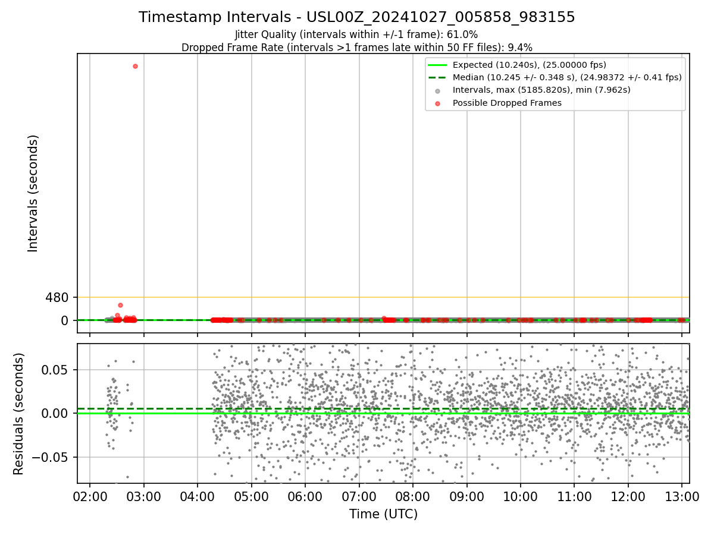Click the 'Dropped Frame Rate' subtitle line showing 9.4%
This screenshot has width=714, height=535.
coord(357,48)
